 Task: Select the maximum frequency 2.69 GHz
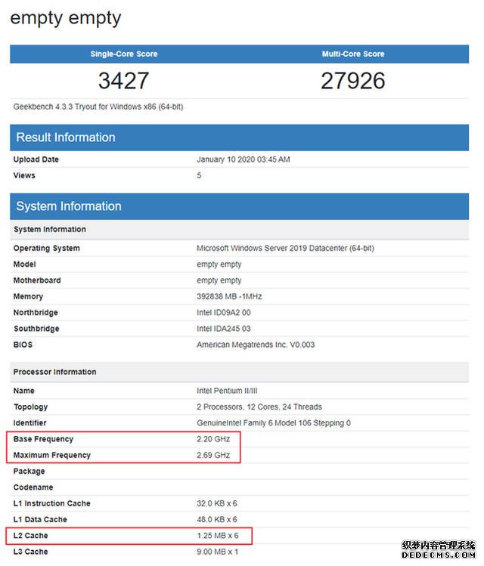pyautogui.click(x=213, y=456)
